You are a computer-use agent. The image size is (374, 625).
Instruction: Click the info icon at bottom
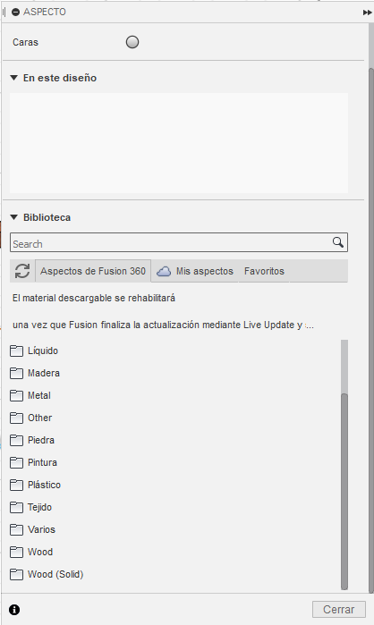pos(14,610)
